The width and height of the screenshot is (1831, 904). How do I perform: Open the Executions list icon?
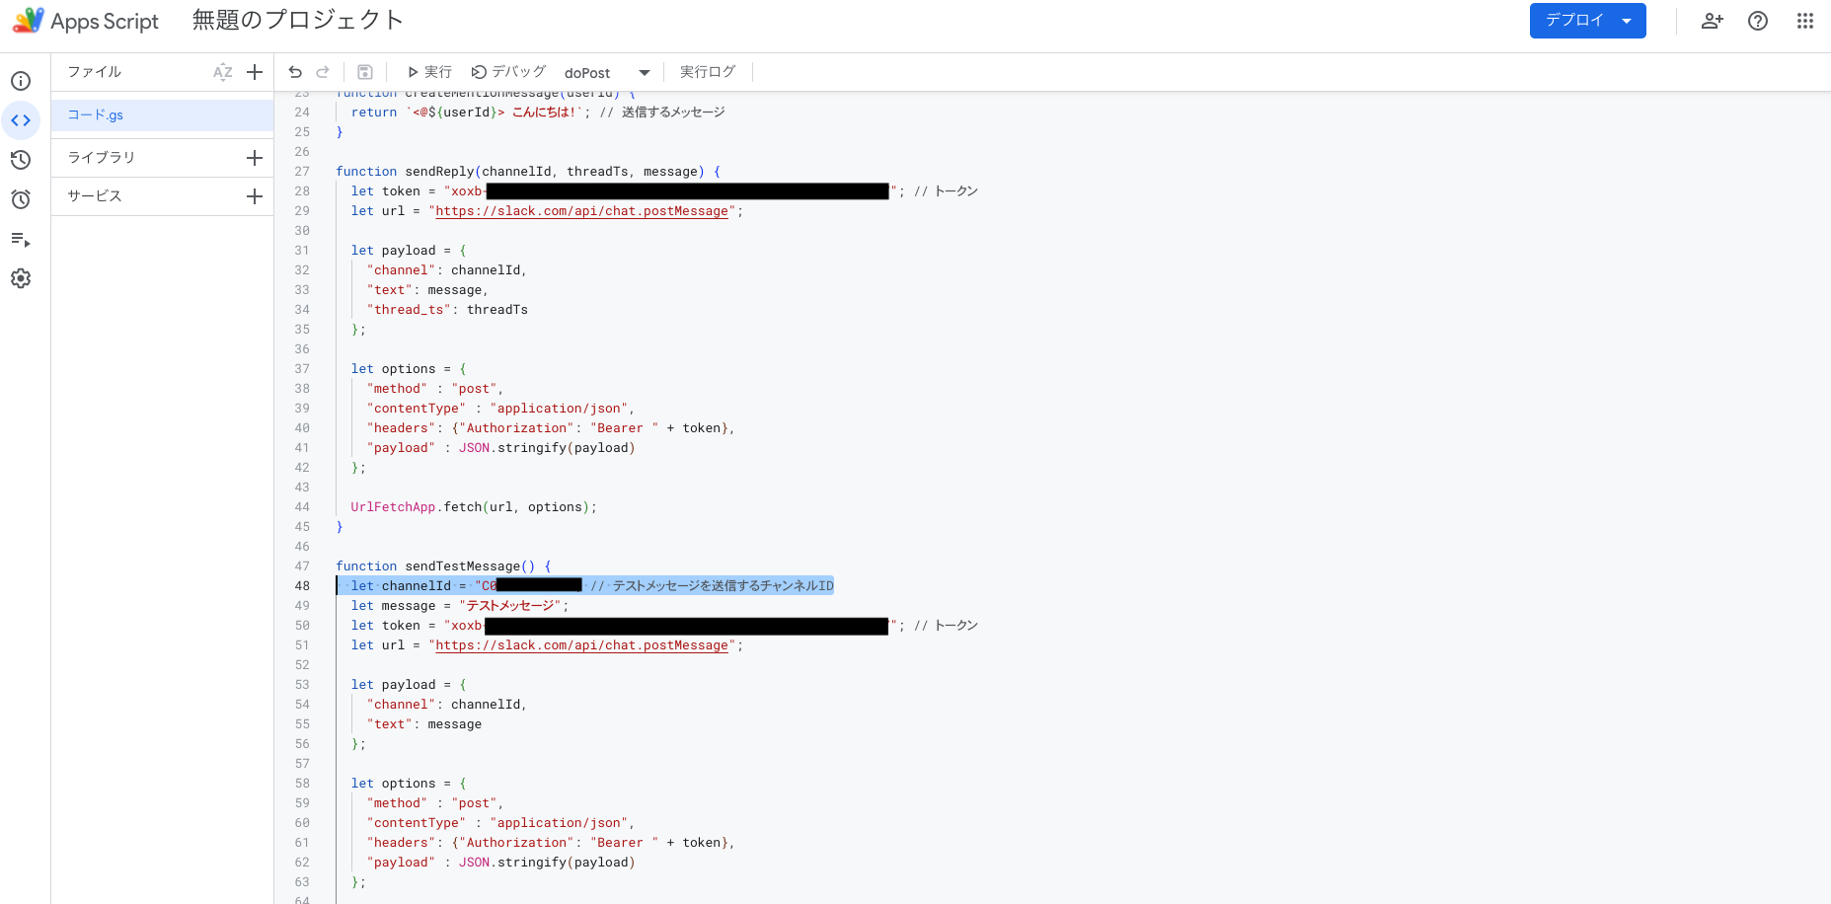click(x=21, y=239)
